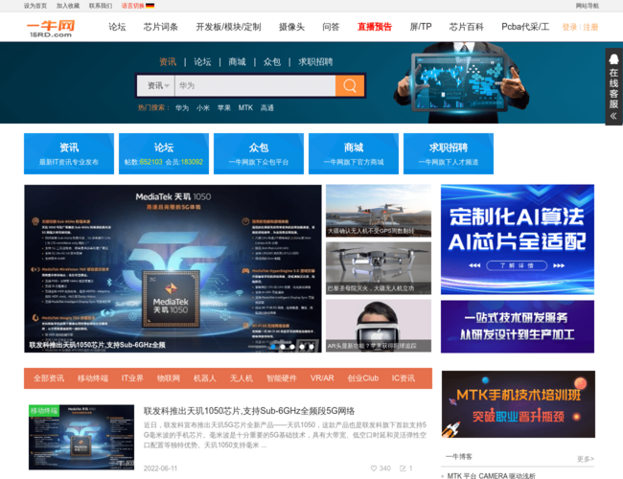Open the 资讯 search category dropdown
The height and width of the screenshot is (479, 623).
click(x=156, y=85)
